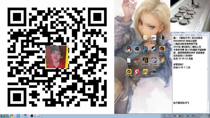
Task: Click the green cloud tray icon
Action: click(x=188, y=116)
